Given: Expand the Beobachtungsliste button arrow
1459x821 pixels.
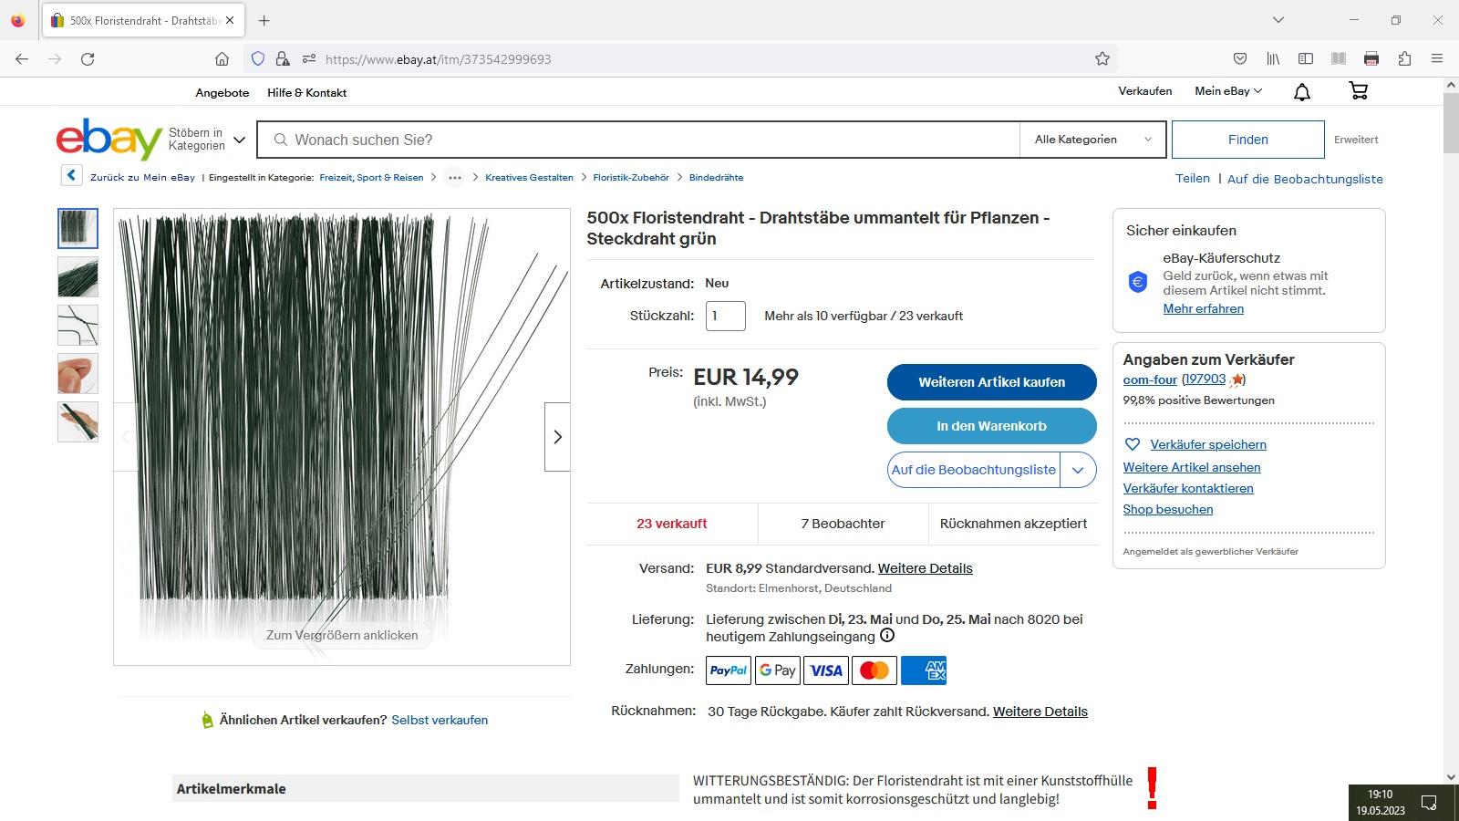Looking at the screenshot, I should click(1078, 470).
